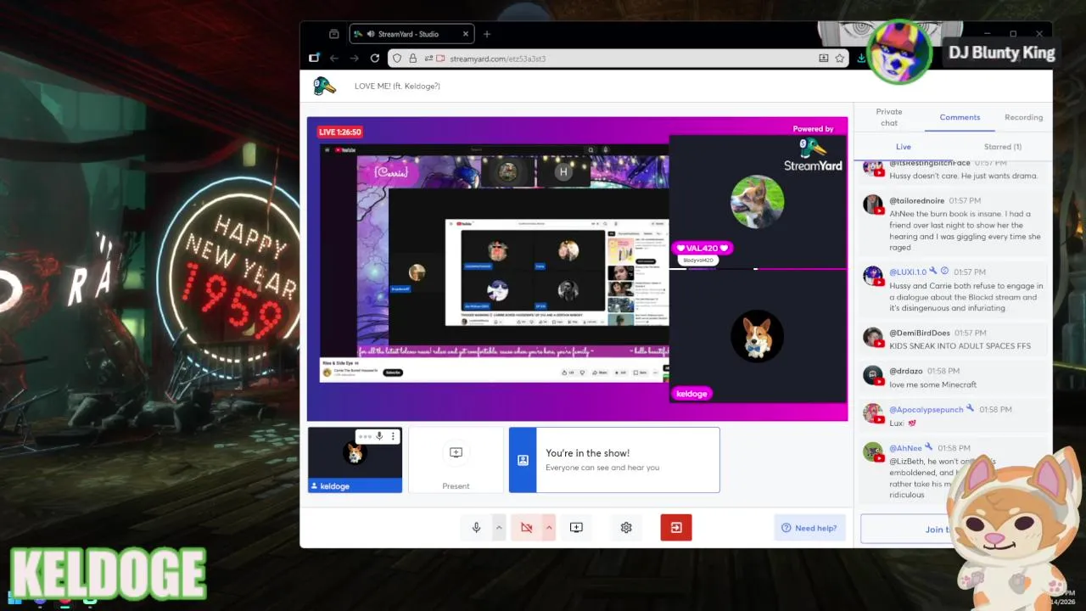Viewport: 1086px width, 611px height.
Task: Select the keldoge participant thumbnail
Action: 355,459
